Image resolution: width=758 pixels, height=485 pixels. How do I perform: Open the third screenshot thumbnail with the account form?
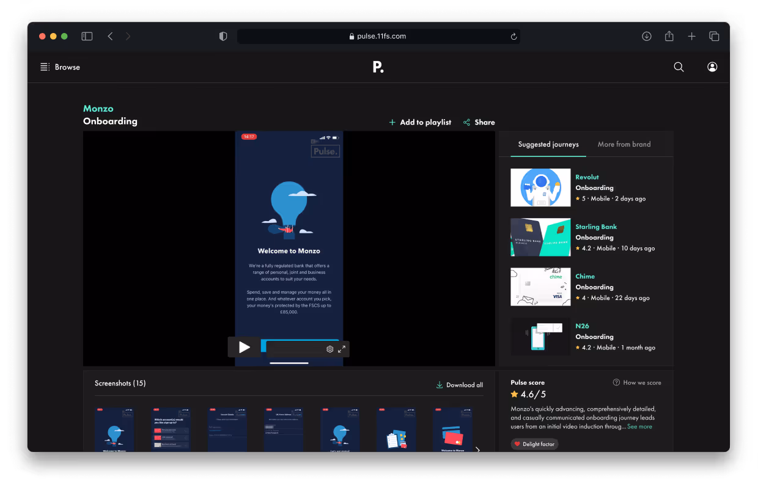(x=227, y=430)
